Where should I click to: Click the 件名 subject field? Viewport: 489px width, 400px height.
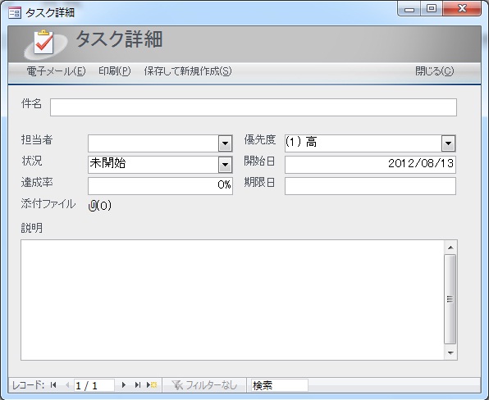point(254,107)
